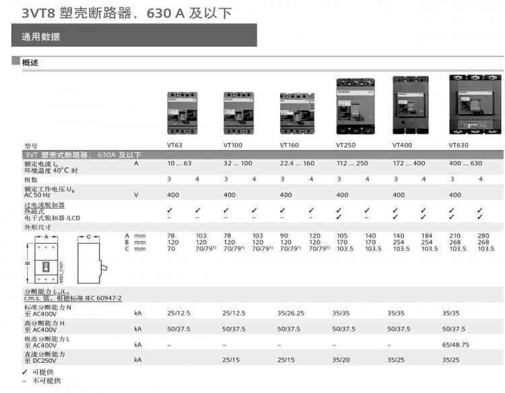This screenshot has width=505, height=393.
Task: Select the 'VT160' model label
Action: (x=290, y=145)
